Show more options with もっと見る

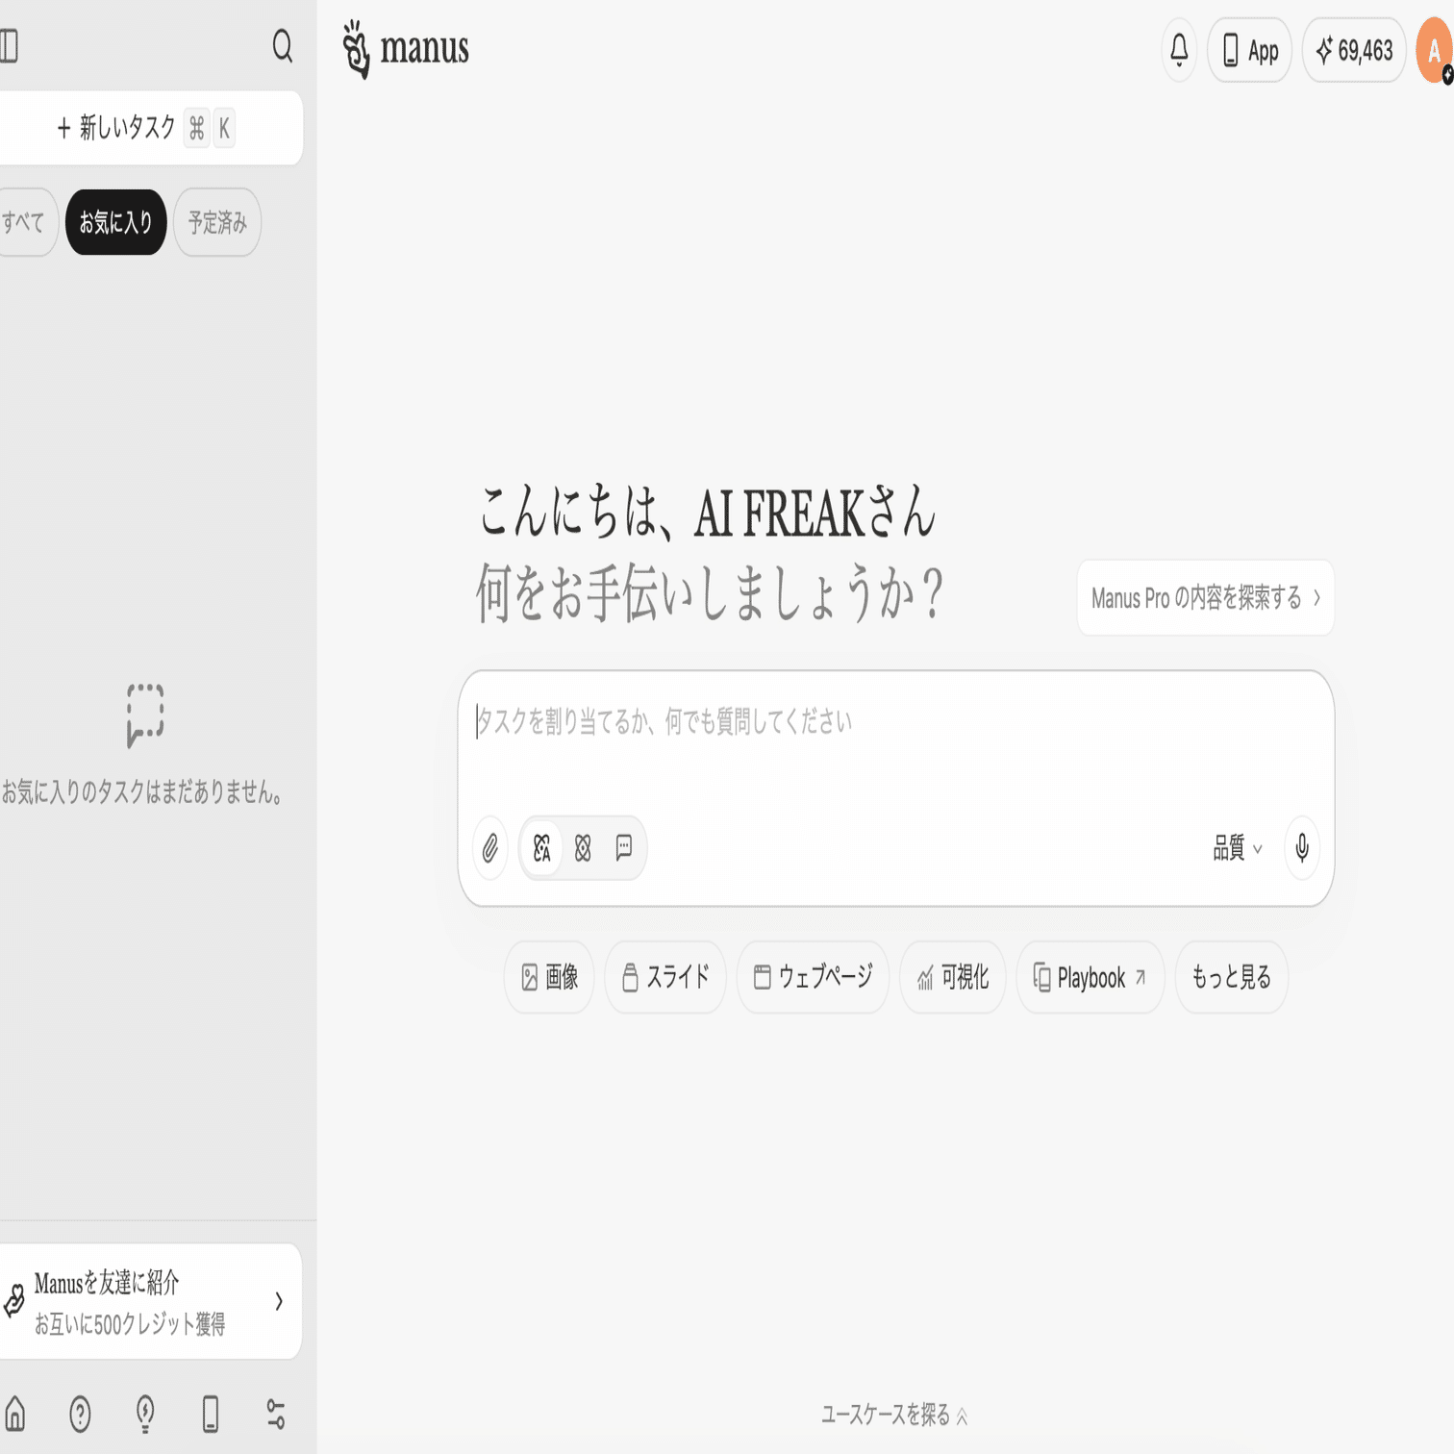click(x=1231, y=977)
